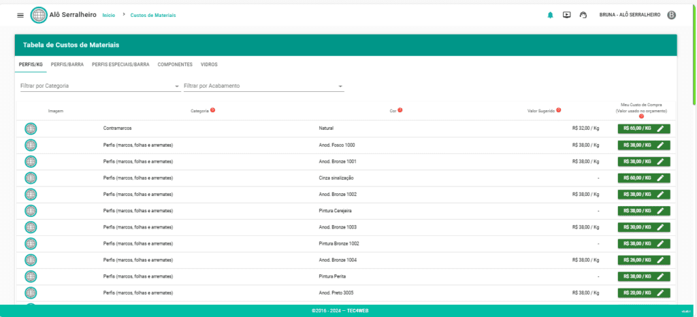
Task: Click help icon next to Categoria
Action: [213, 110]
